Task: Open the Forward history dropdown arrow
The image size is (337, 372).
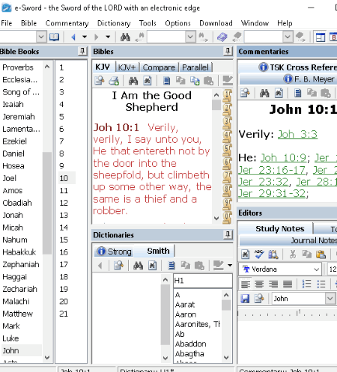Action: tap(108, 37)
